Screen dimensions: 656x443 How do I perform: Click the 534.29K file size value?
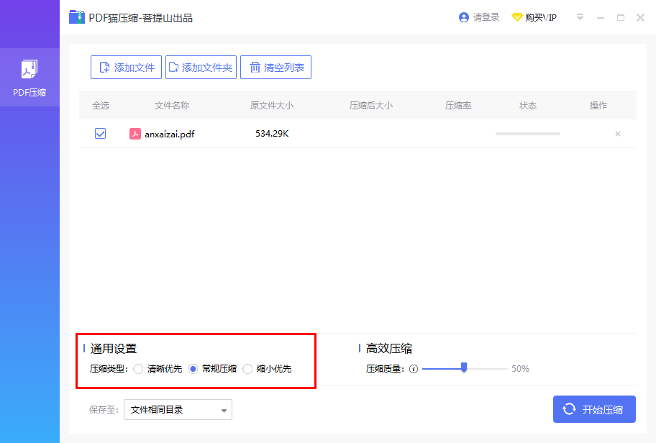[x=272, y=134]
